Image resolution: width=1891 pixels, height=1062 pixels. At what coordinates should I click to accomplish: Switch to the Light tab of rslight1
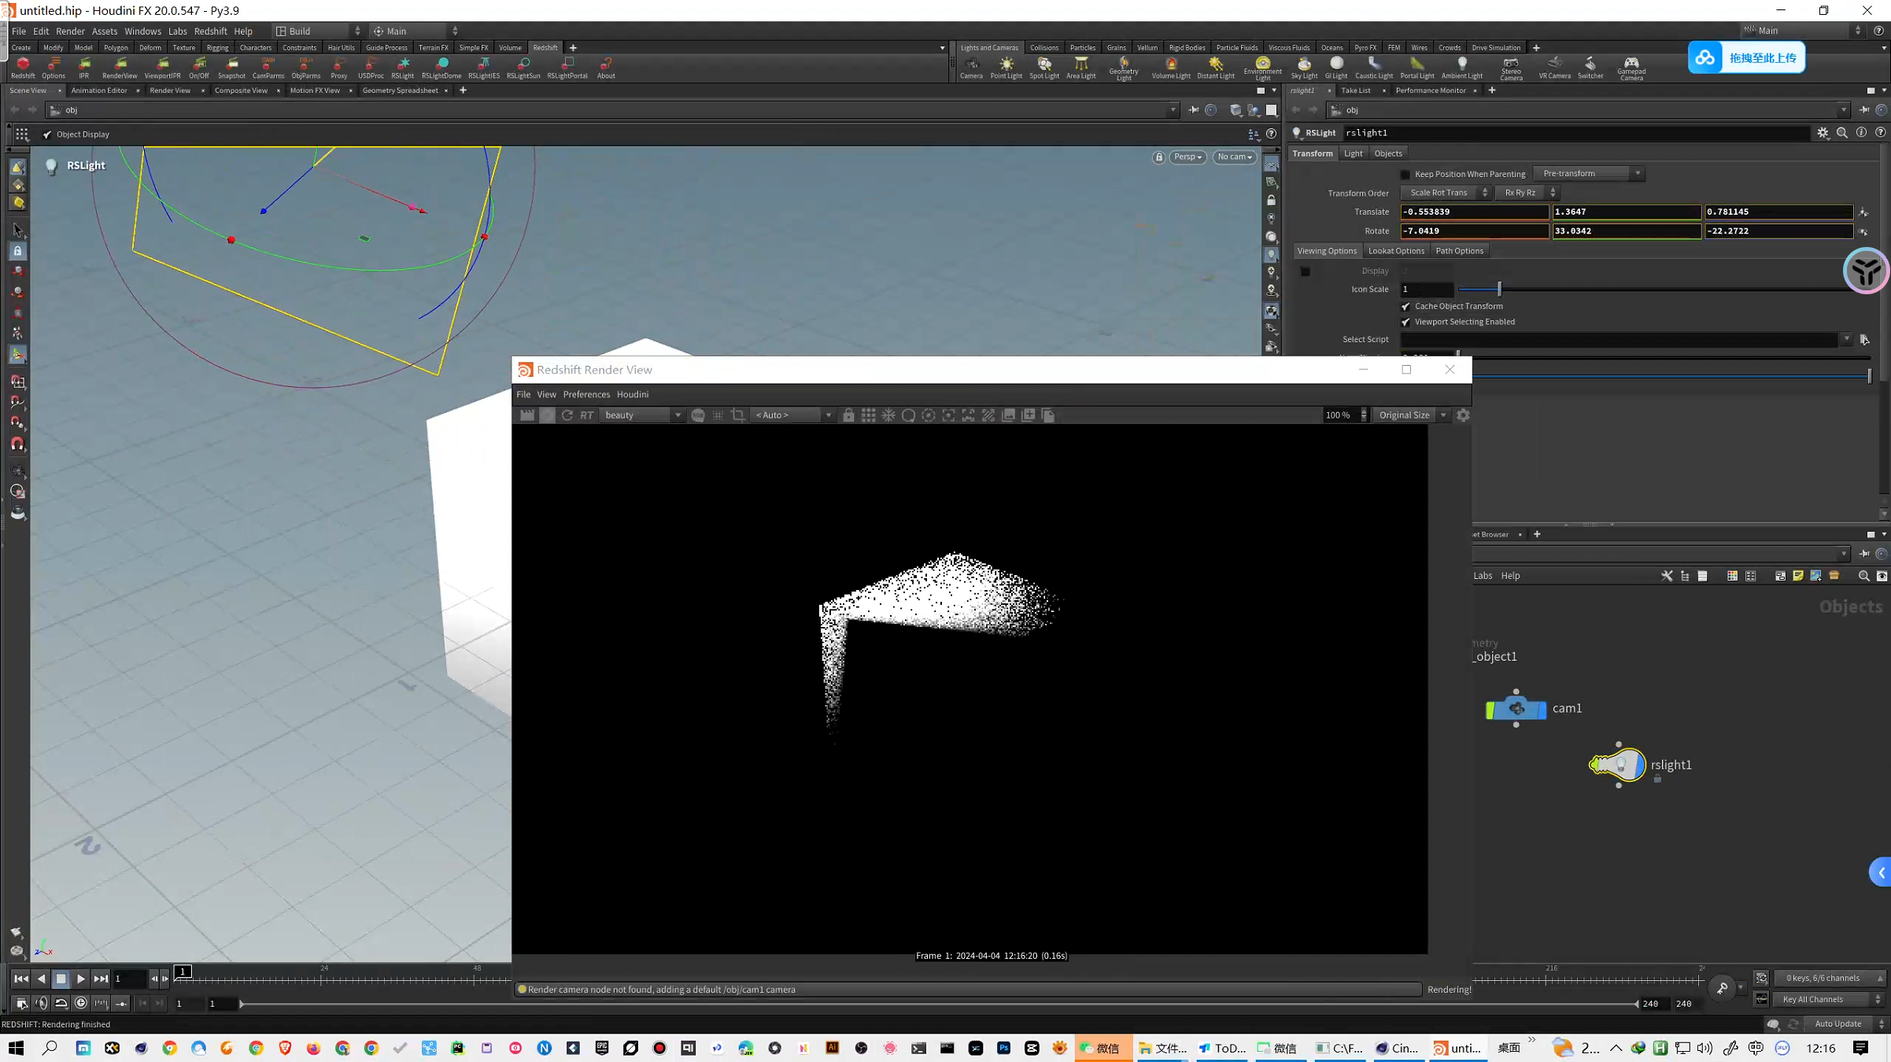pyautogui.click(x=1353, y=153)
